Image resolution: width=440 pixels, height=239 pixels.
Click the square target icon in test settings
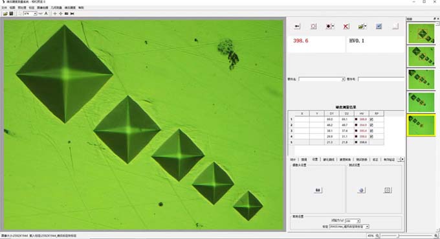click(x=388, y=190)
